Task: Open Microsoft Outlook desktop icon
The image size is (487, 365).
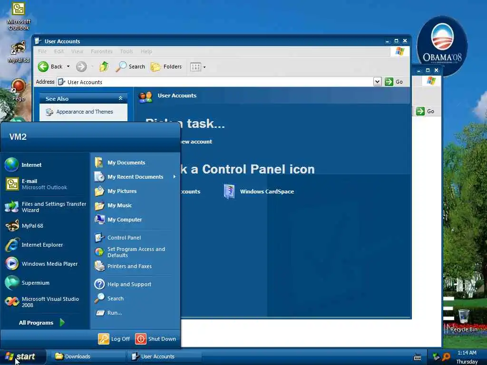Action: (19, 16)
